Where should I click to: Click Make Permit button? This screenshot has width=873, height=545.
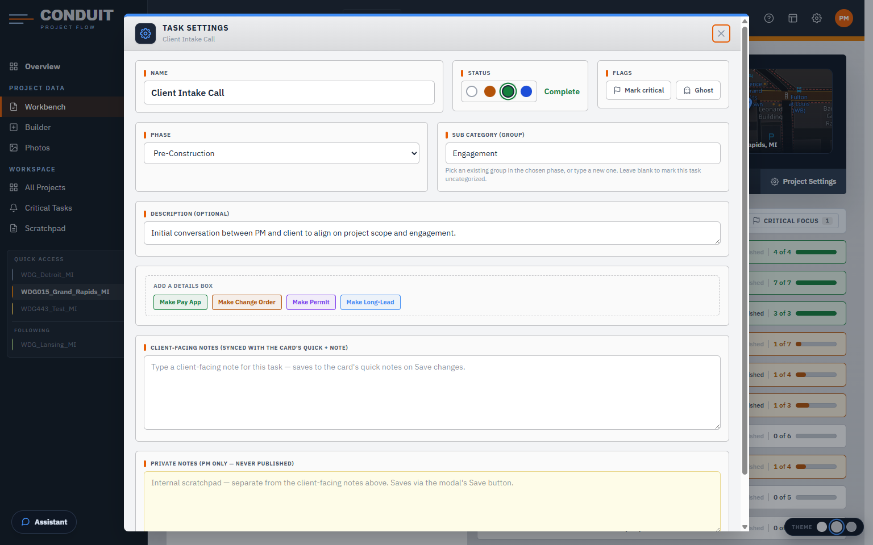(311, 302)
